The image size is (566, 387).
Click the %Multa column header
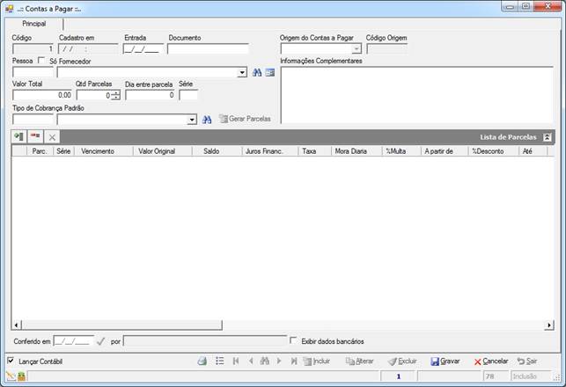(x=401, y=151)
